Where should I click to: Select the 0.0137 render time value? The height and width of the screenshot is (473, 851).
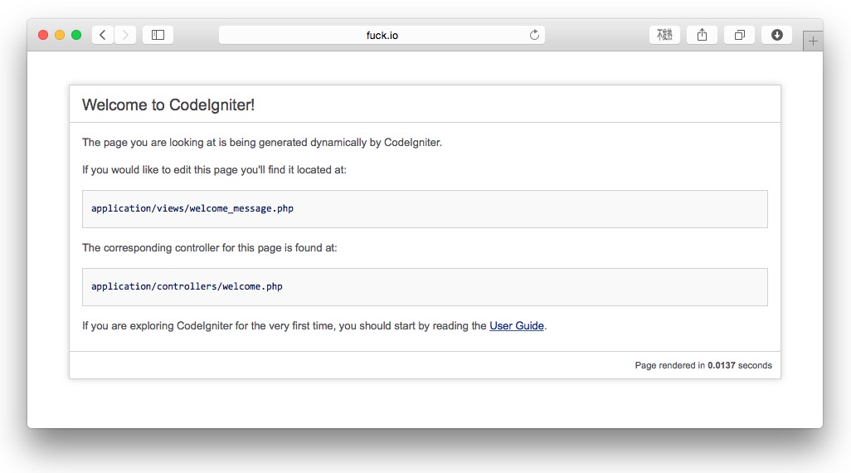722,365
